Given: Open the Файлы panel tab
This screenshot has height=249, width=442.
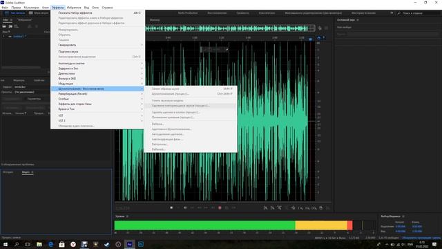Looking at the screenshot, I should tap(6, 20).
